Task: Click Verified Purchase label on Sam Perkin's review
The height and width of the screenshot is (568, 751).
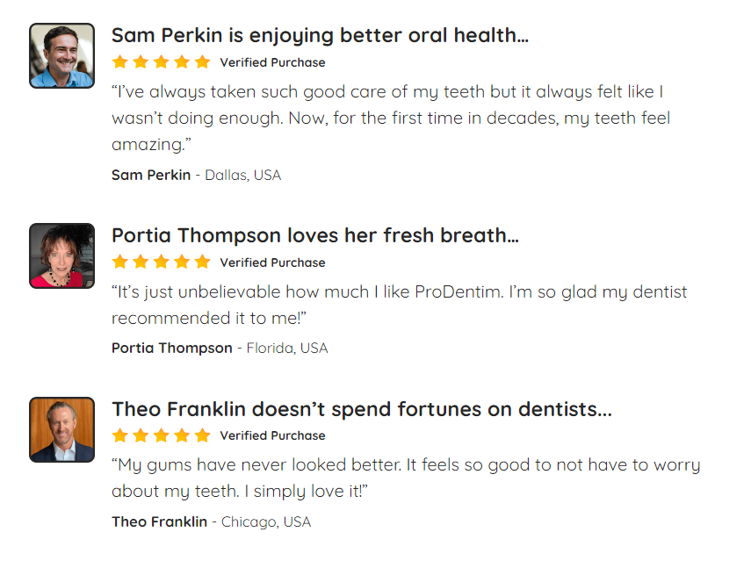Action: point(272,62)
